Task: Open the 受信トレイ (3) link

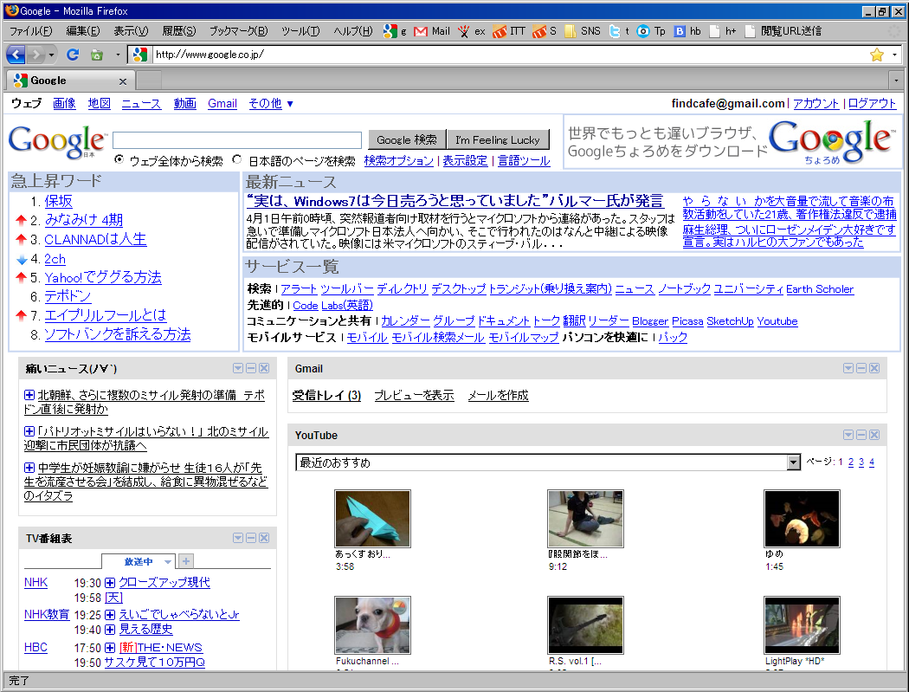Action: coord(326,395)
